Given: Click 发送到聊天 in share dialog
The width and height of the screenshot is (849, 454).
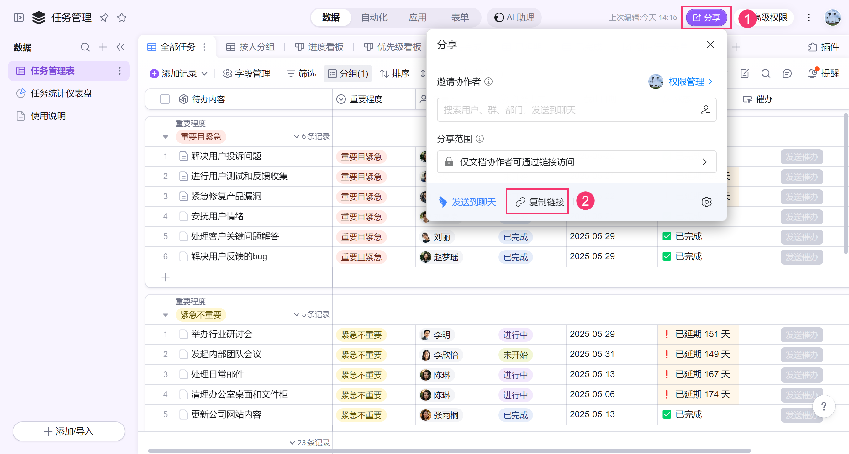Looking at the screenshot, I should tap(467, 202).
